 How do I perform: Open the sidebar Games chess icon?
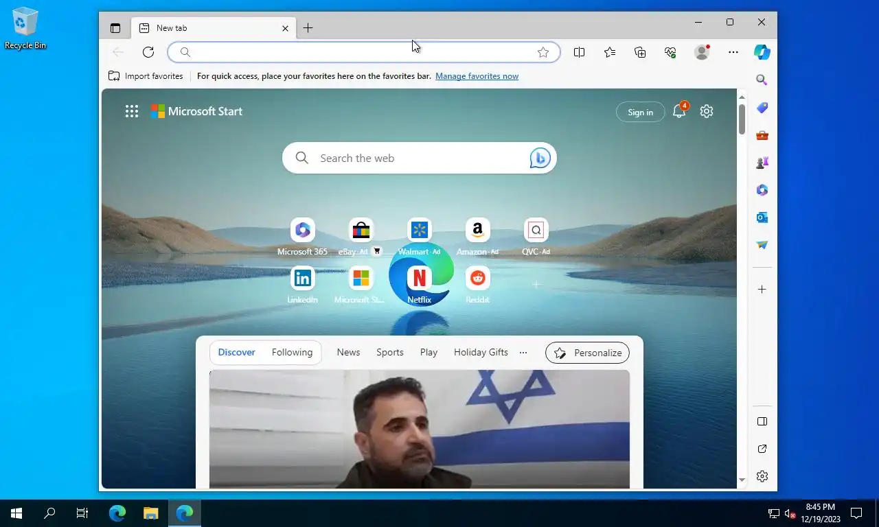click(x=762, y=163)
